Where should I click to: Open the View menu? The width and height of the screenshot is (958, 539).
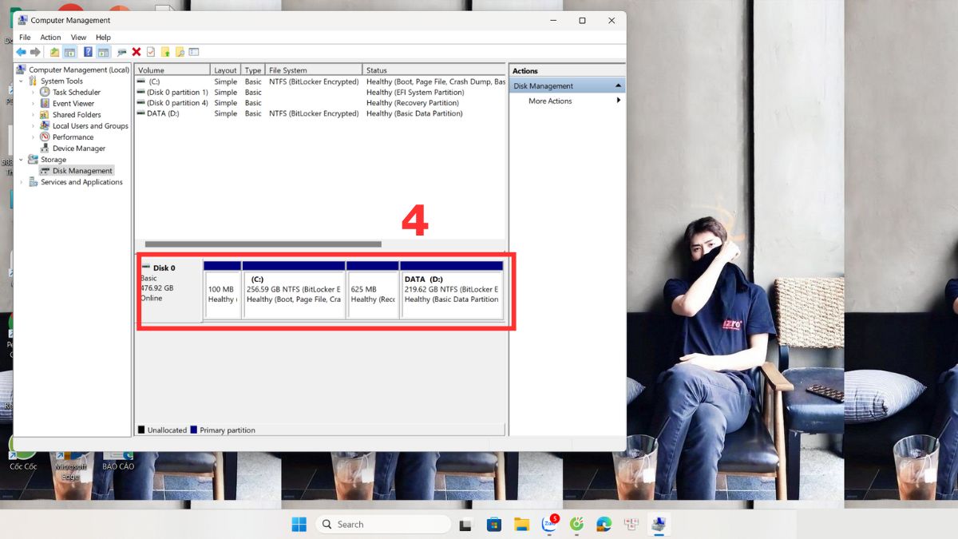coord(77,37)
